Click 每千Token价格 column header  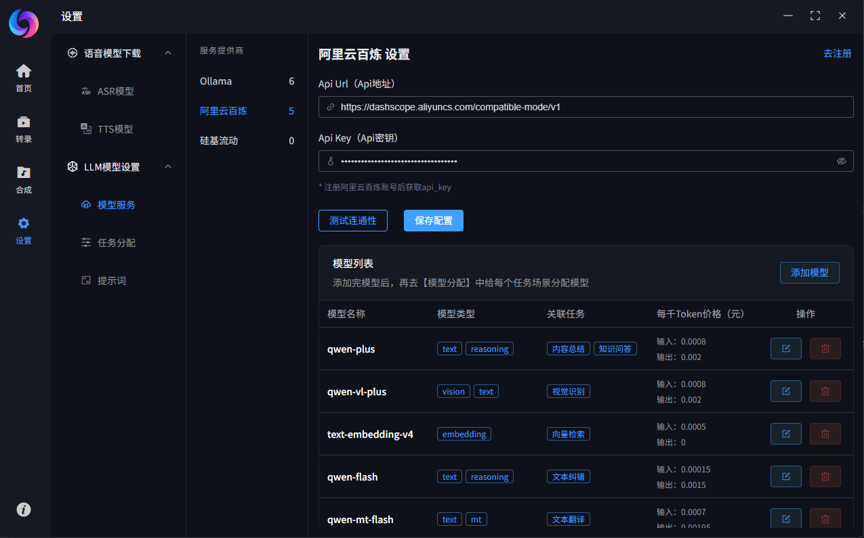[701, 314]
